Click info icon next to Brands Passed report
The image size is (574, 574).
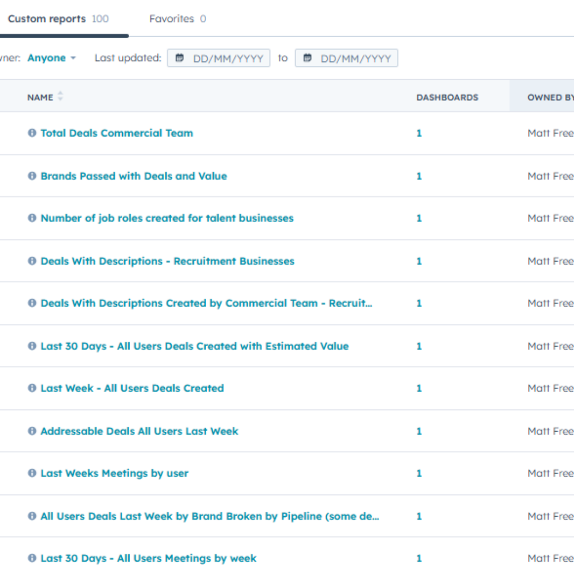pos(32,176)
